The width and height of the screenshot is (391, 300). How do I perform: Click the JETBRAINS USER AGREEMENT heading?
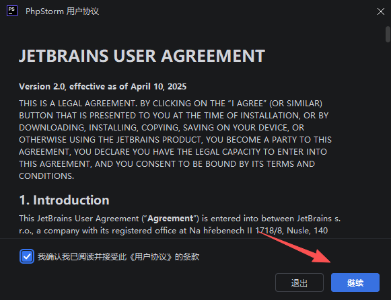pyautogui.click(x=142, y=56)
